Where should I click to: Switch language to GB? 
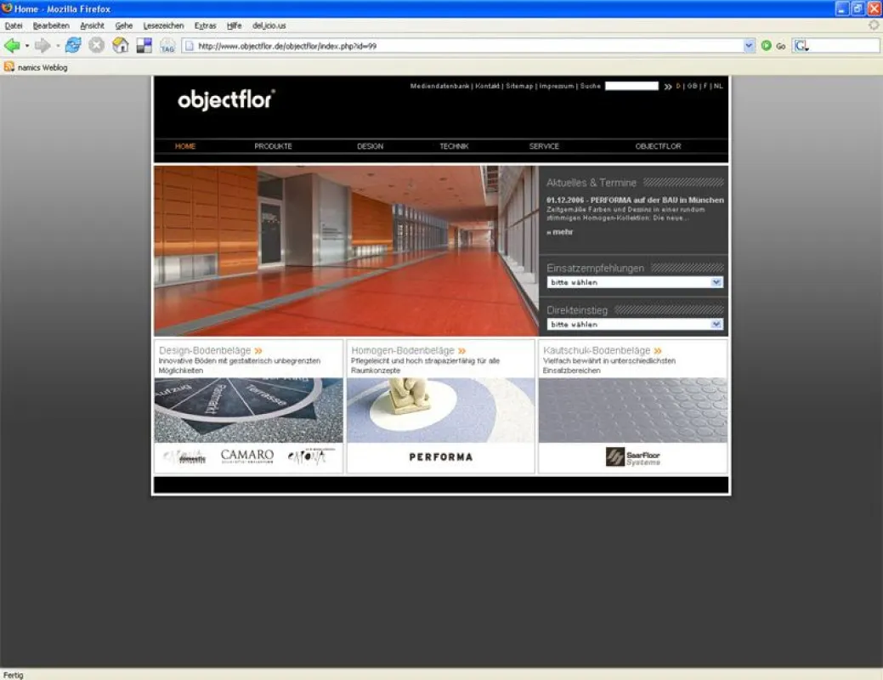(692, 86)
